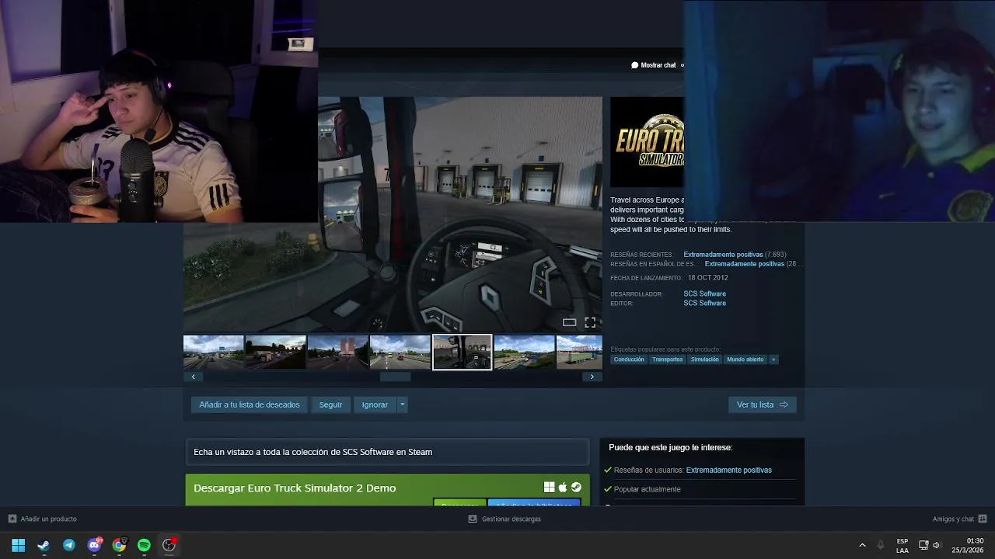
Task: Open Steam from the taskbar
Action: [44, 545]
